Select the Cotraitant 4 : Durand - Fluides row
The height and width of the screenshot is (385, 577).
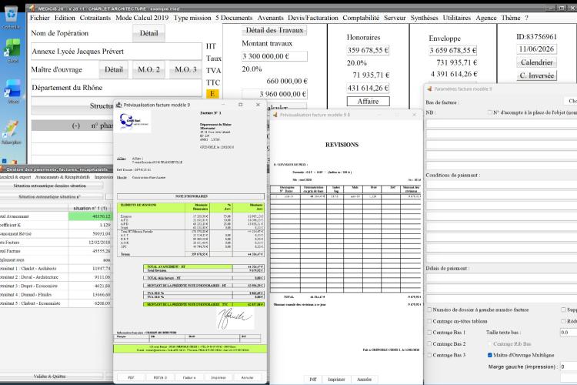55,295
